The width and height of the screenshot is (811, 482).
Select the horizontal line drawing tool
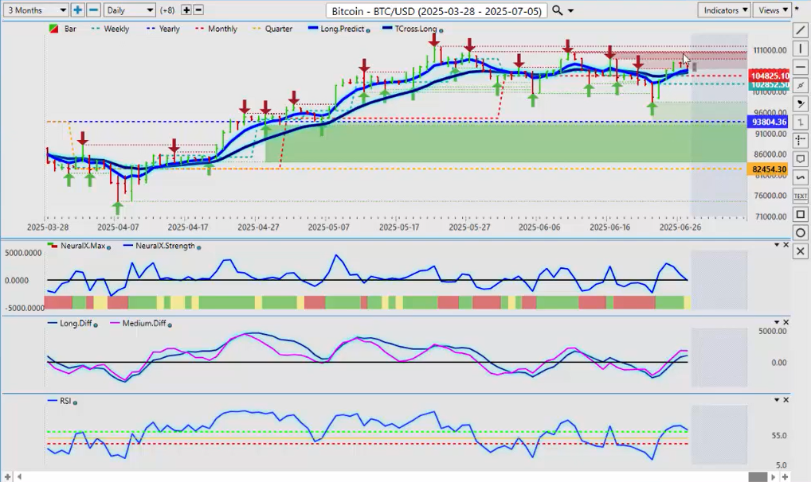[800, 67]
